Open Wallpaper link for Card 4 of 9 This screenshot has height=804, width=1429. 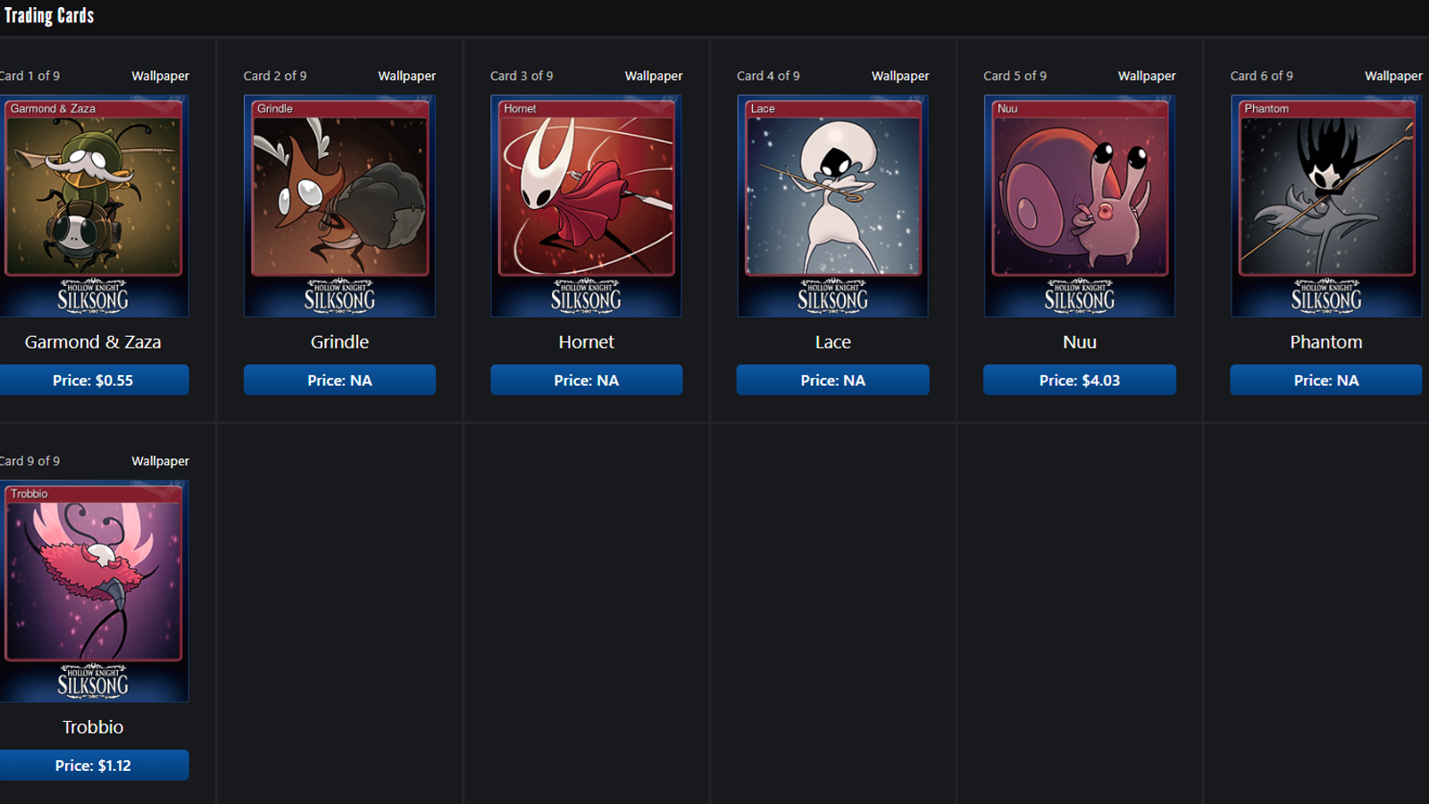[x=900, y=76]
